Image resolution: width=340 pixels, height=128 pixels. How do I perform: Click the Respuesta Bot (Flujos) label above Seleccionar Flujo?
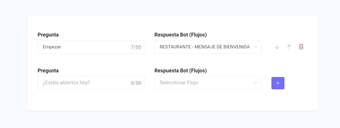click(x=181, y=71)
